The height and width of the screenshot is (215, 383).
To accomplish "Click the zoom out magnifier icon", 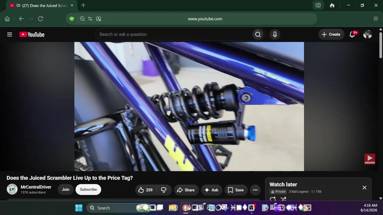I will click(82, 19).
